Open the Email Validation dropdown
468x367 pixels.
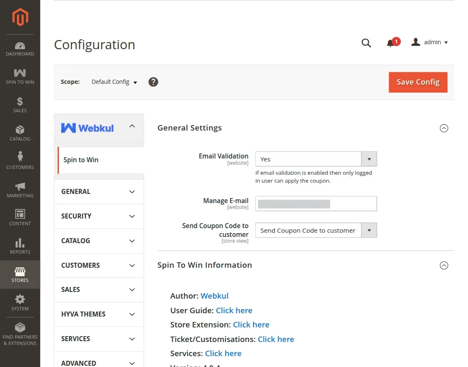point(316,159)
